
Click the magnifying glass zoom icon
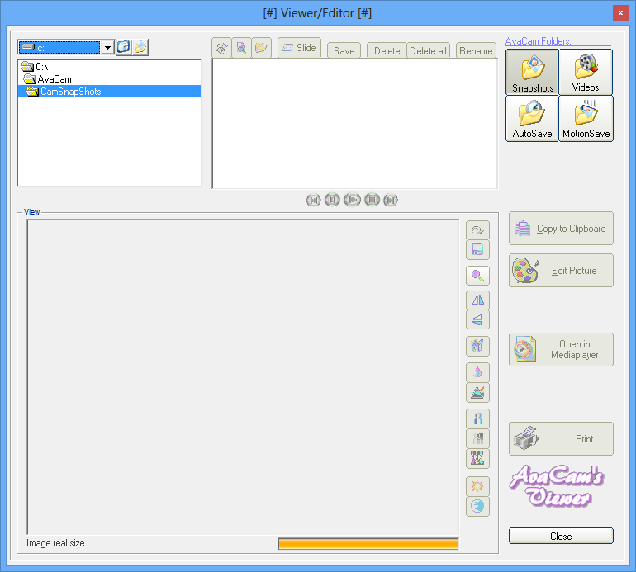coord(477,276)
